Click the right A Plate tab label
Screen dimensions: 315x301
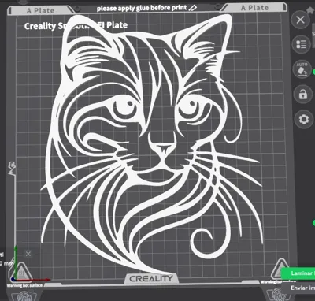[x=255, y=8]
